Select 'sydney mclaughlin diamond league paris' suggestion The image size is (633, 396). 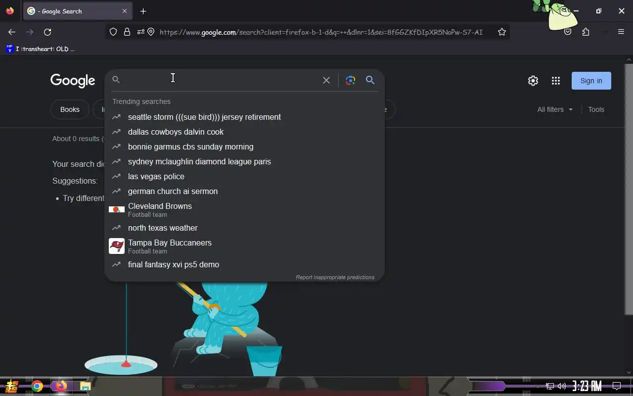pyautogui.click(x=244, y=161)
